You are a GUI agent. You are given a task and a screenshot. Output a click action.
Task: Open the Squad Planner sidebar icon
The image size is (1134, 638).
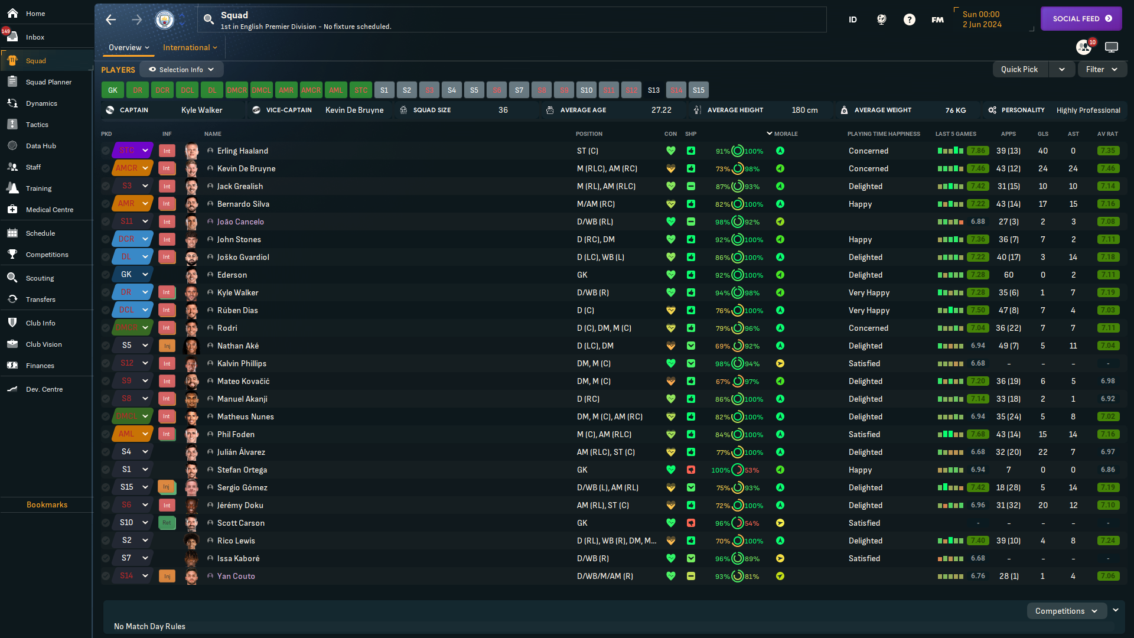(12, 82)
